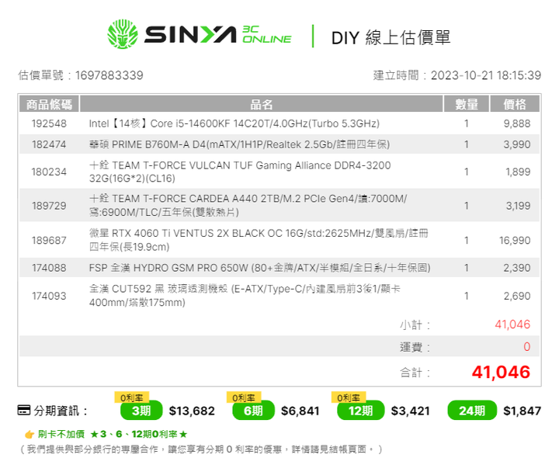Click the price 3,990

click(x=517, y=144)
